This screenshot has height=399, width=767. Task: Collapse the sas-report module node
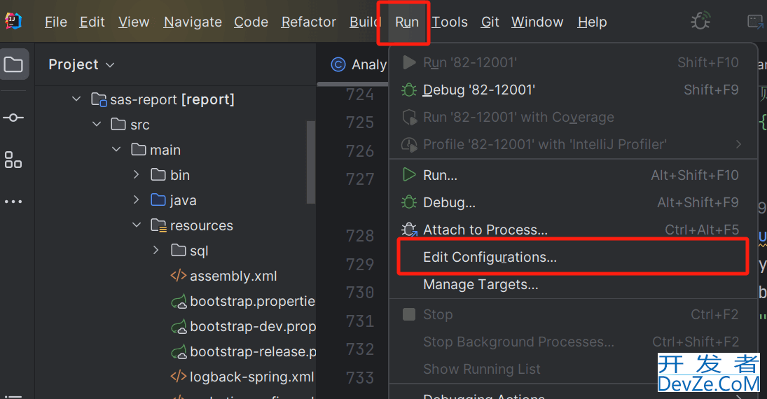pos(76,99)
